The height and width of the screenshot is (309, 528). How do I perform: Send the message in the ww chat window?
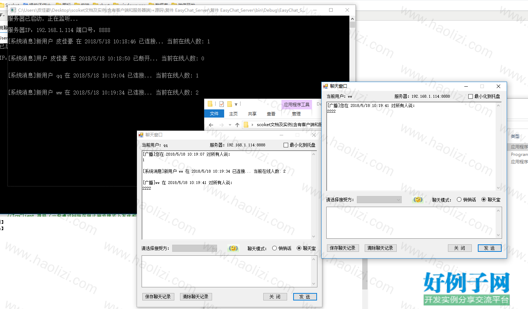point(490,248)
